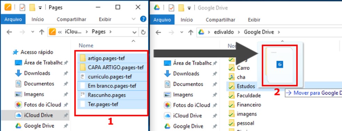Open Arquivo tab in Google Drive window
The height and width of the screenshot is (131, 342).
pos(162,20)
